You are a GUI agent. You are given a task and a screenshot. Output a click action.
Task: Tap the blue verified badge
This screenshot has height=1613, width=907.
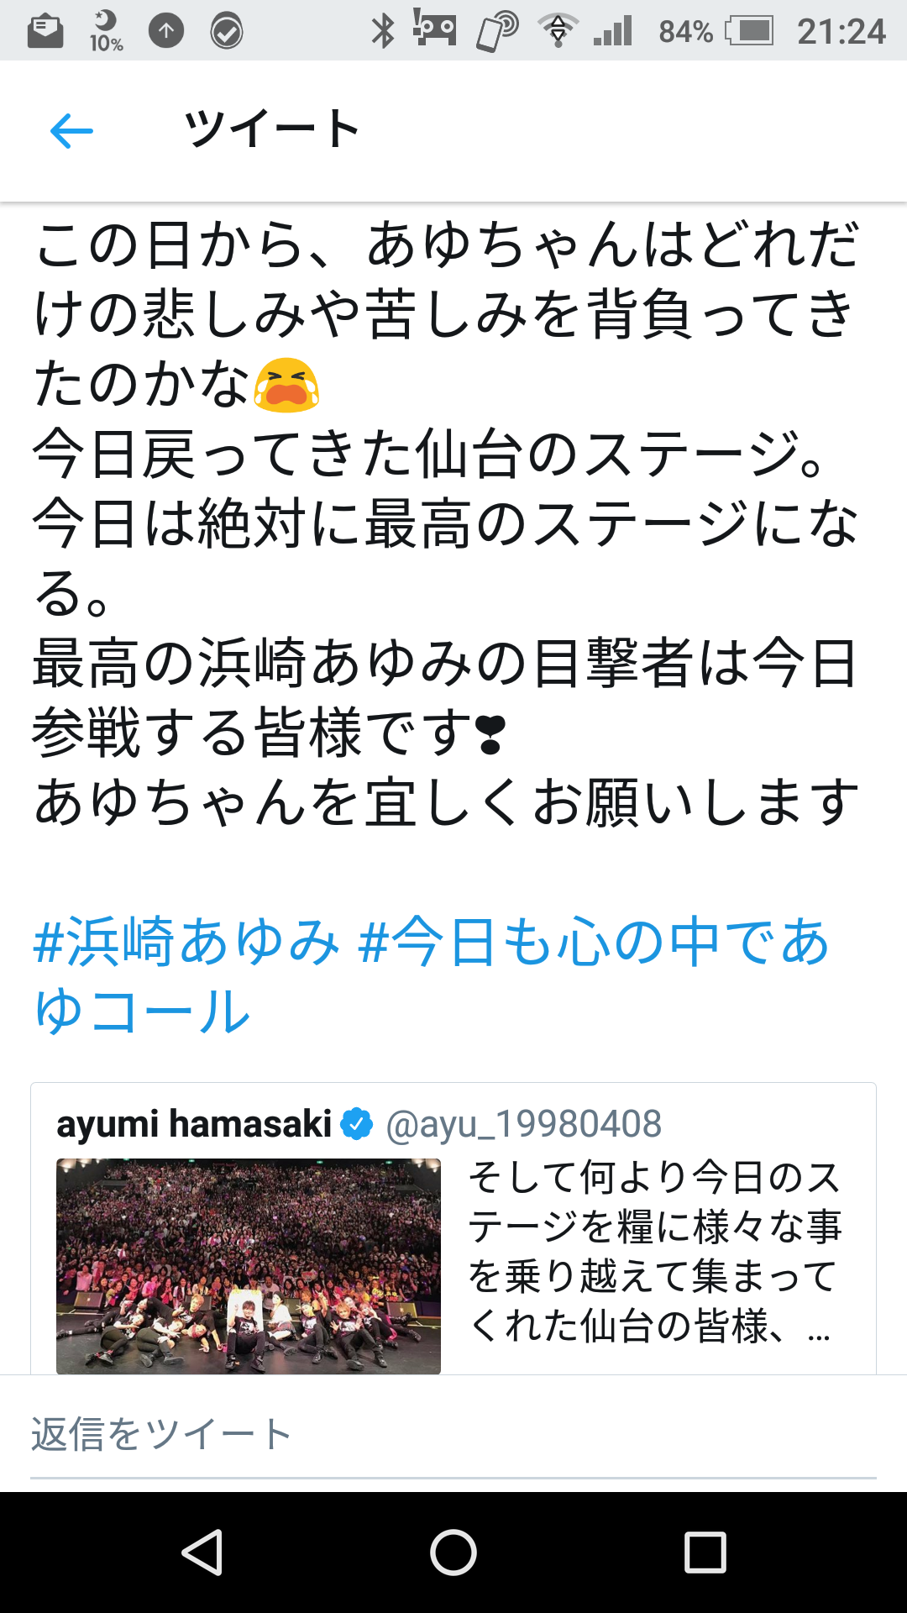click(x=358, y=1124)
